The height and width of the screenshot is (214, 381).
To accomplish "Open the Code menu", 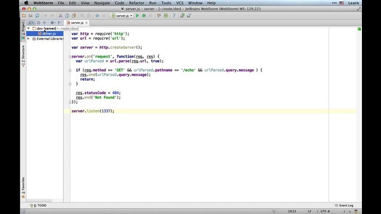I will pos(119,3).
